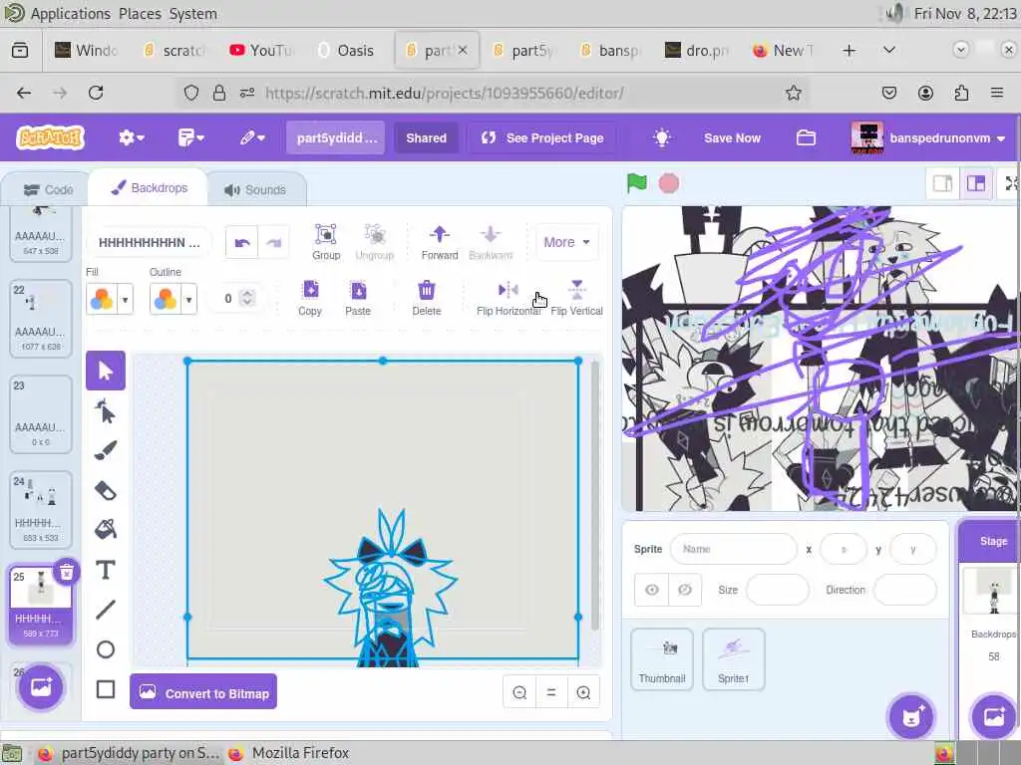This screenshot has height=765, width=1021.
Task: Open banspedrunonvm account menu
Action: [x=928, y=137]
